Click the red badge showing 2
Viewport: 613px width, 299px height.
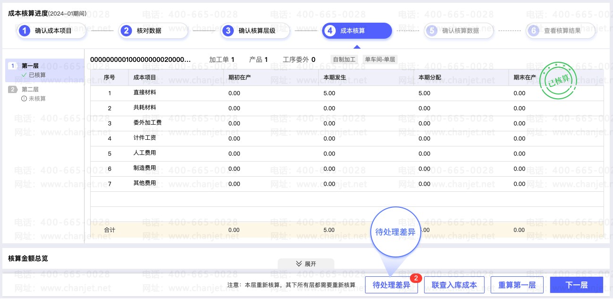pos(416,278)
